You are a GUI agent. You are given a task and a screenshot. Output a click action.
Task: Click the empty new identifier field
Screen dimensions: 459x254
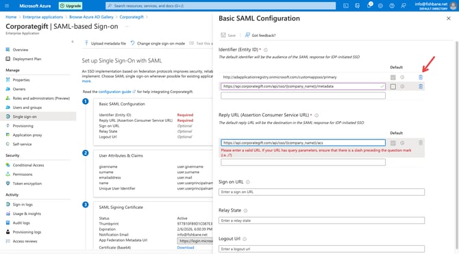coord(303,95)
